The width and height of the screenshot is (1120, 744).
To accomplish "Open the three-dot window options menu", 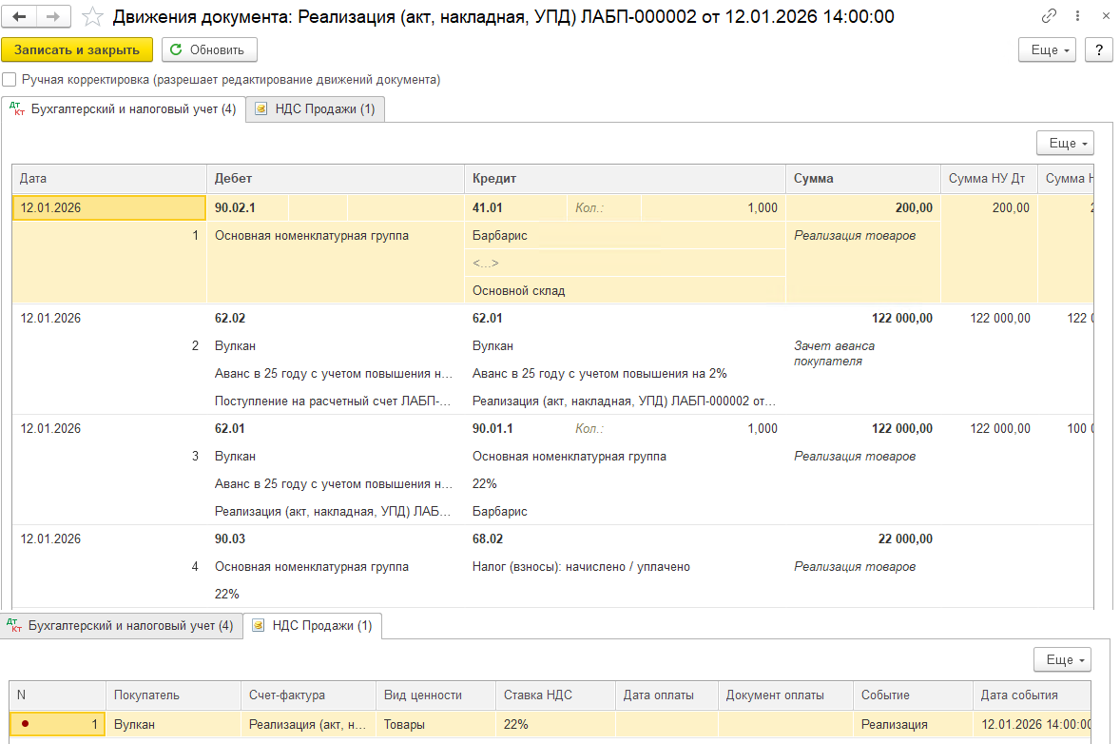I will click(x=1075, y=16).
